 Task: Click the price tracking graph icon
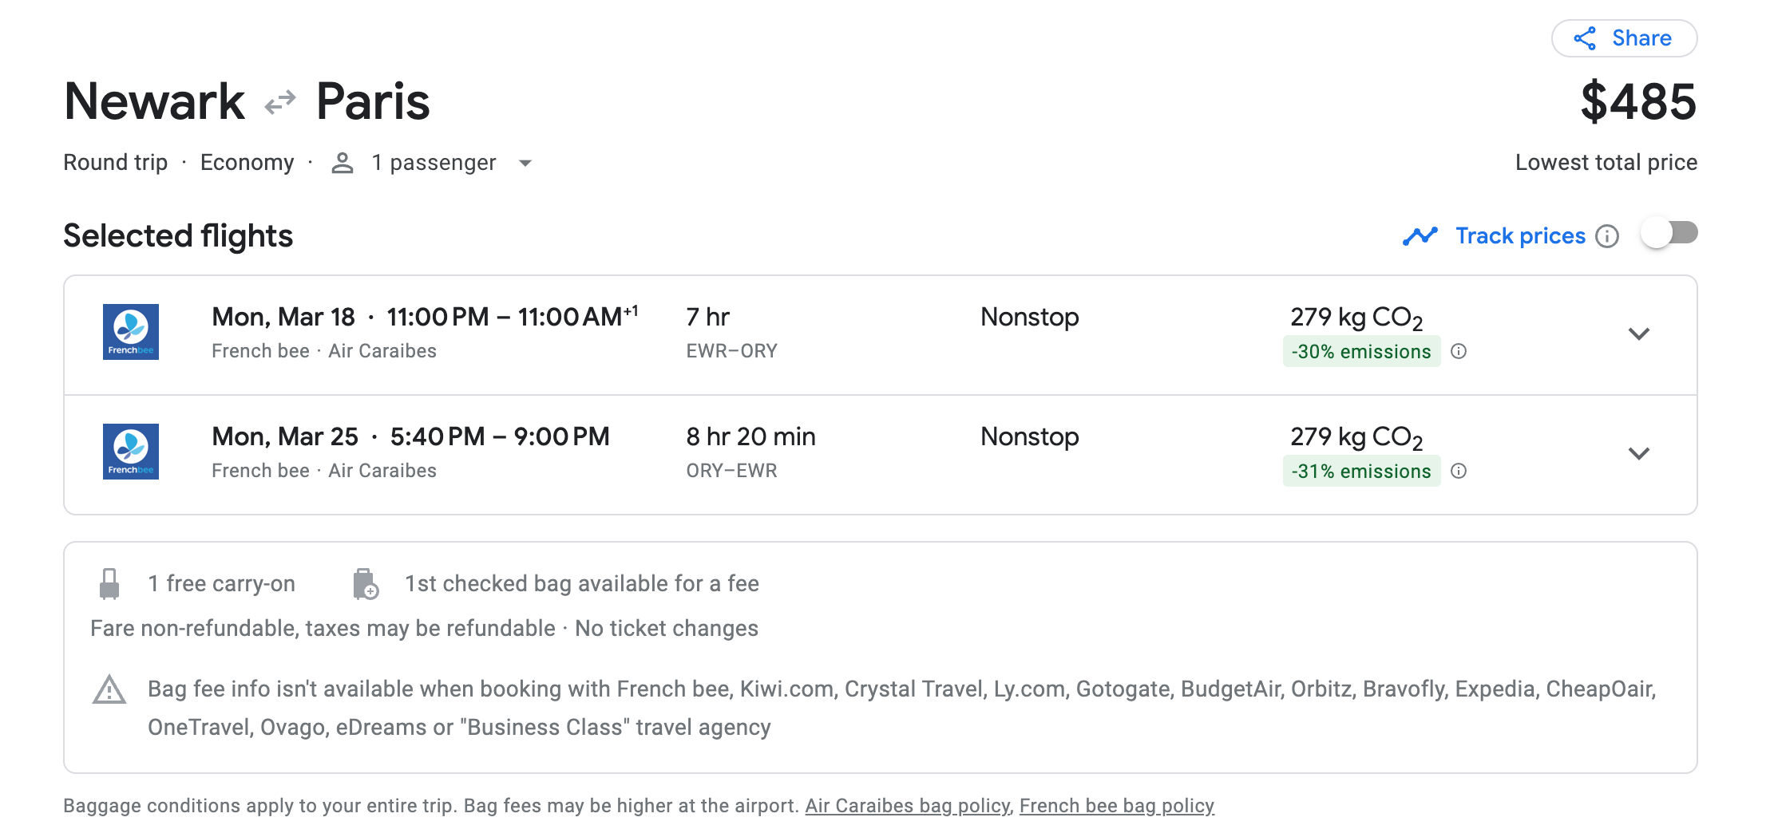[1420, 236]
